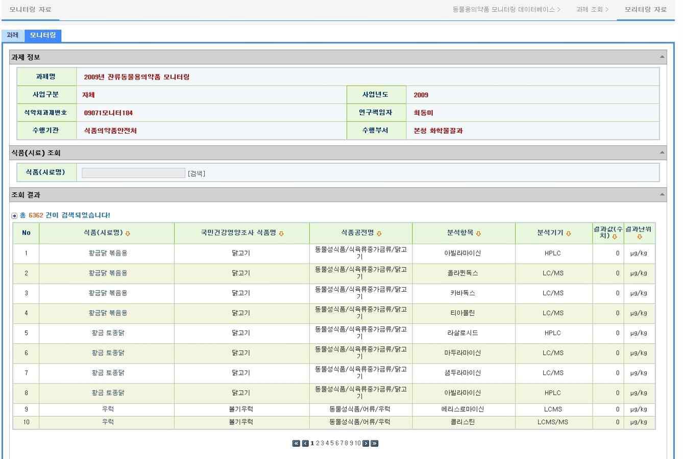This screenshot has height=459, width=683.
Task: Collapse the 과제 정보 section
Action: (662, 57)
